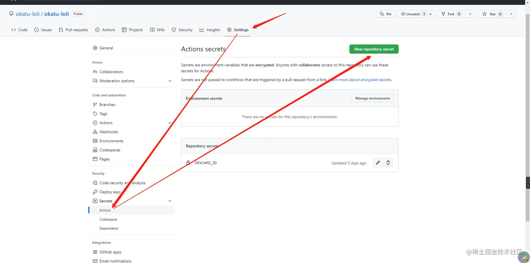Edit the DEVCARD_ID secret with pencil icon

(378, 163)
